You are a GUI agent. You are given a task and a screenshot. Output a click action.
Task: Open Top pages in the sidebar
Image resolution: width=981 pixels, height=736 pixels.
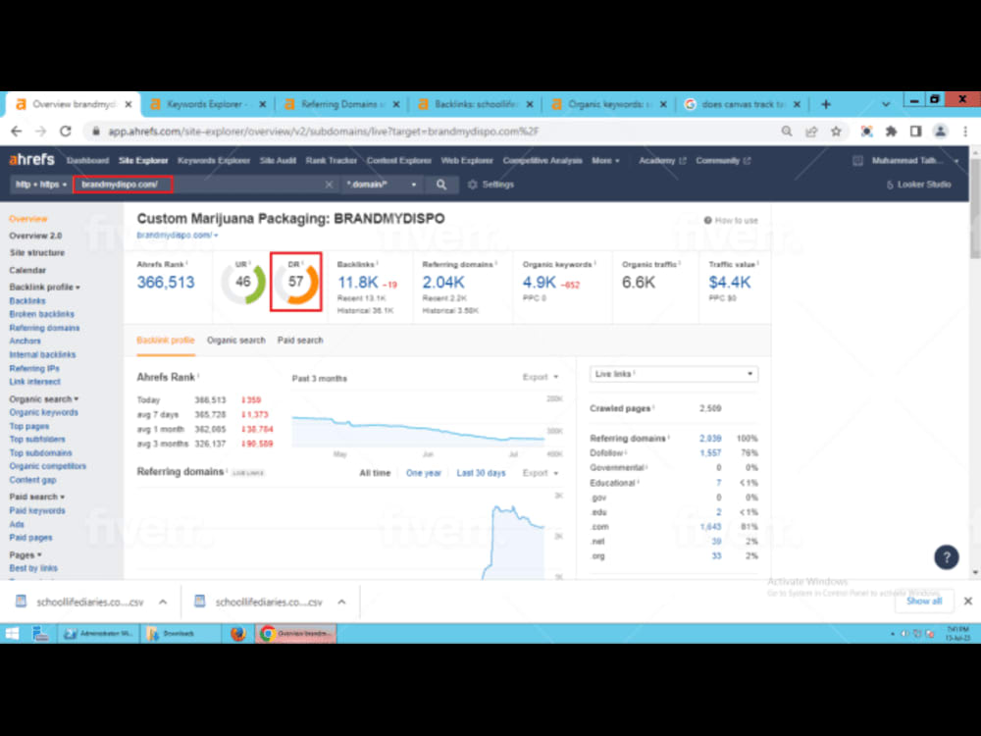[29, 426]
